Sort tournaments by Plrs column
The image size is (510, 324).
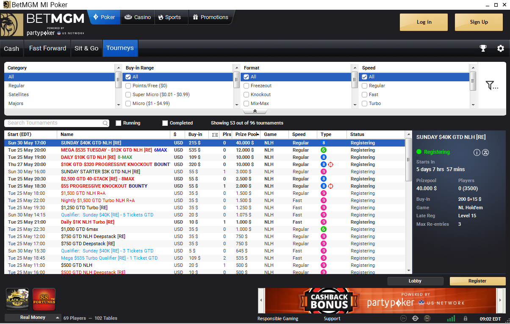coord(226,135)
